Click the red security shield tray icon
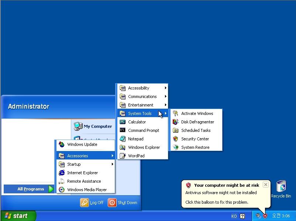 tap(265, 216)
